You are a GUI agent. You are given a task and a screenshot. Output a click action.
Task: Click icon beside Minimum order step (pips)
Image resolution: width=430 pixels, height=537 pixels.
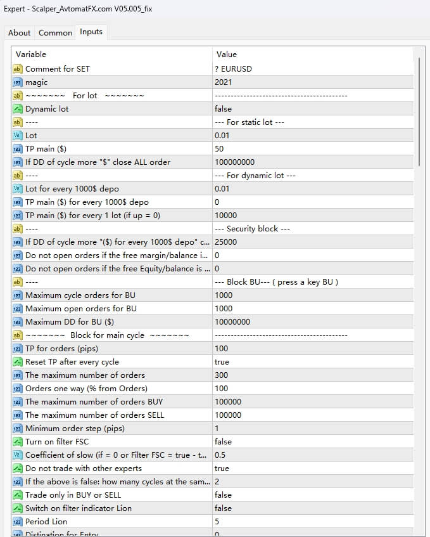pos(17,429)
